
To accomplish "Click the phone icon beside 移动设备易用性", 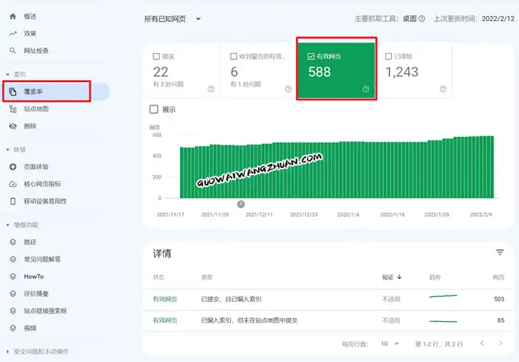I will (13, 201).
